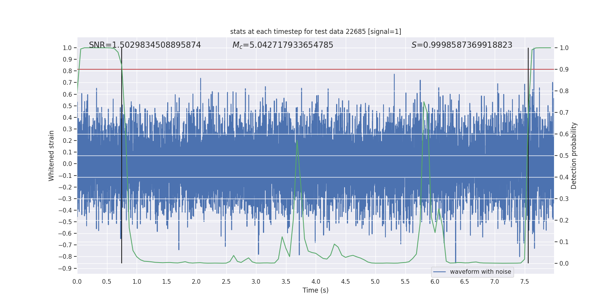Viewport: 616px width, 308px height.
Task: Click the chirp mass Mc annotation
Action: (283, 45)
